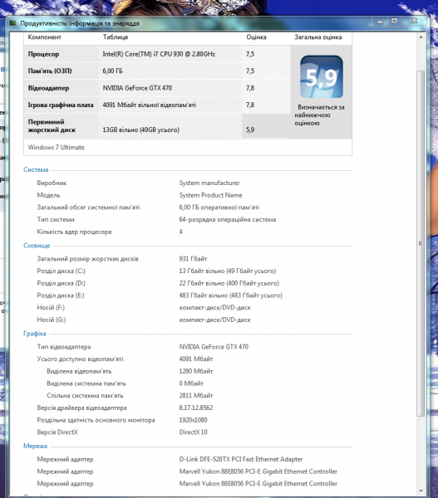Select the Розділ диска (C:) label
438x498 pixels.
click(x=61, y=271)
